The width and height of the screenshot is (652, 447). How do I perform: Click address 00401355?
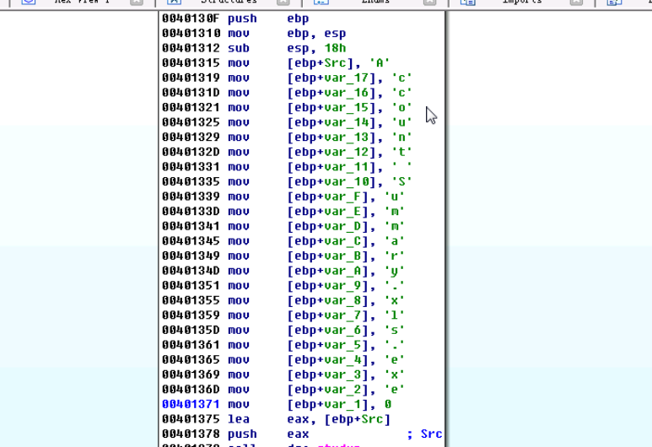[x=191, y=300]
